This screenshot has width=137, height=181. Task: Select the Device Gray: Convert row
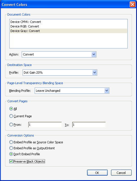click(68, 31)
